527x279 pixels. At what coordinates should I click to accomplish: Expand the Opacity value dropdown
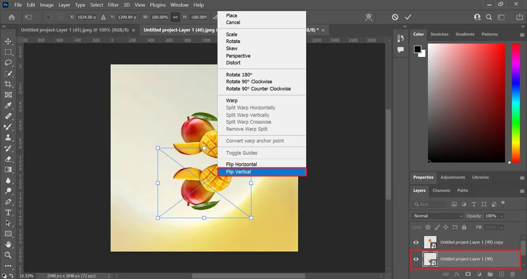click(x=501, y=216)
